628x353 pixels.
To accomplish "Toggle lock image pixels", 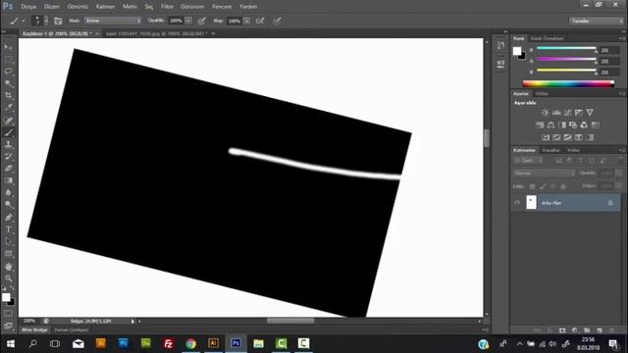I will pyautogui.click(x=543, y=186).
